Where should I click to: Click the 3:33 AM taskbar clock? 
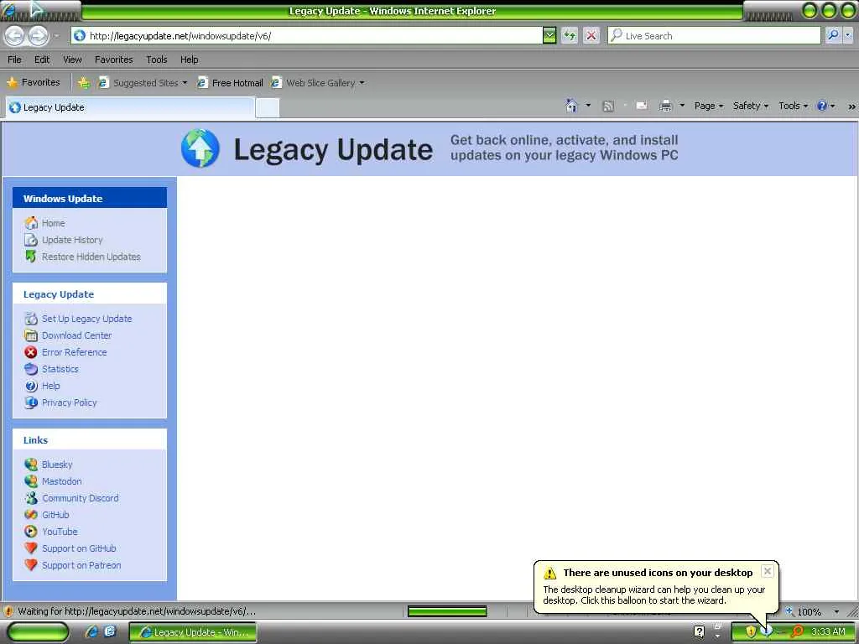[828, 631]
